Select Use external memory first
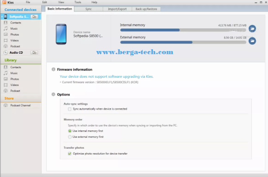Image resolution: width=268 pixels, height=177 pixels. pos(70,137)
